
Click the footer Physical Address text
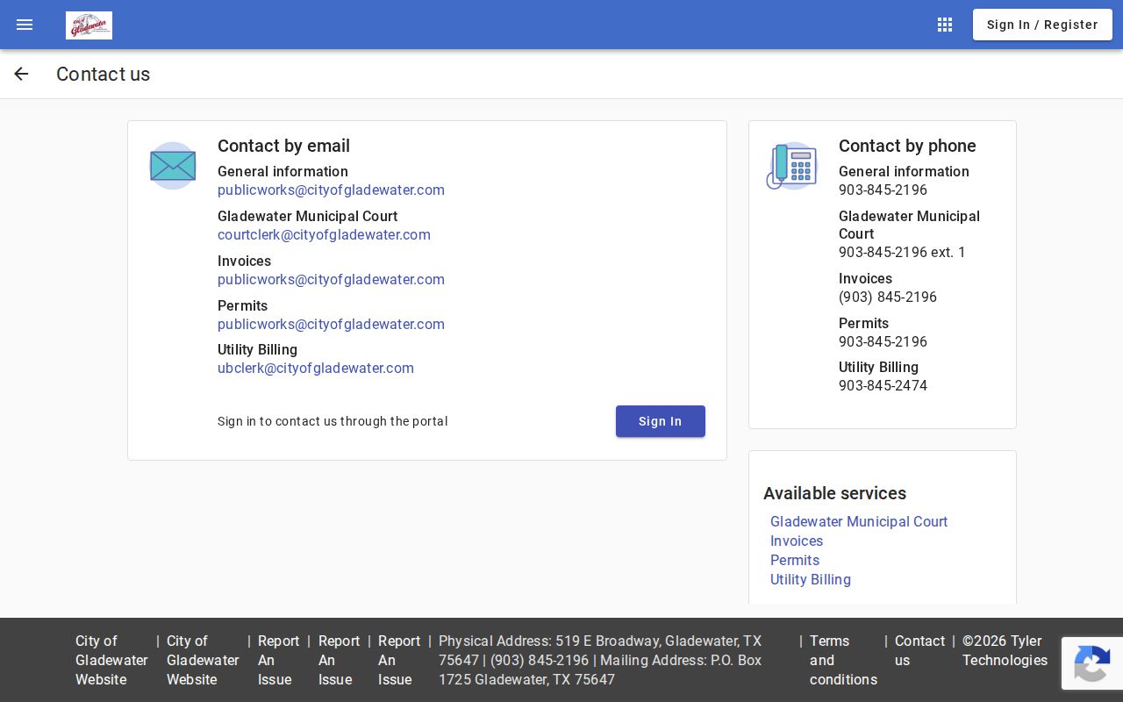[x=600, y=660]
